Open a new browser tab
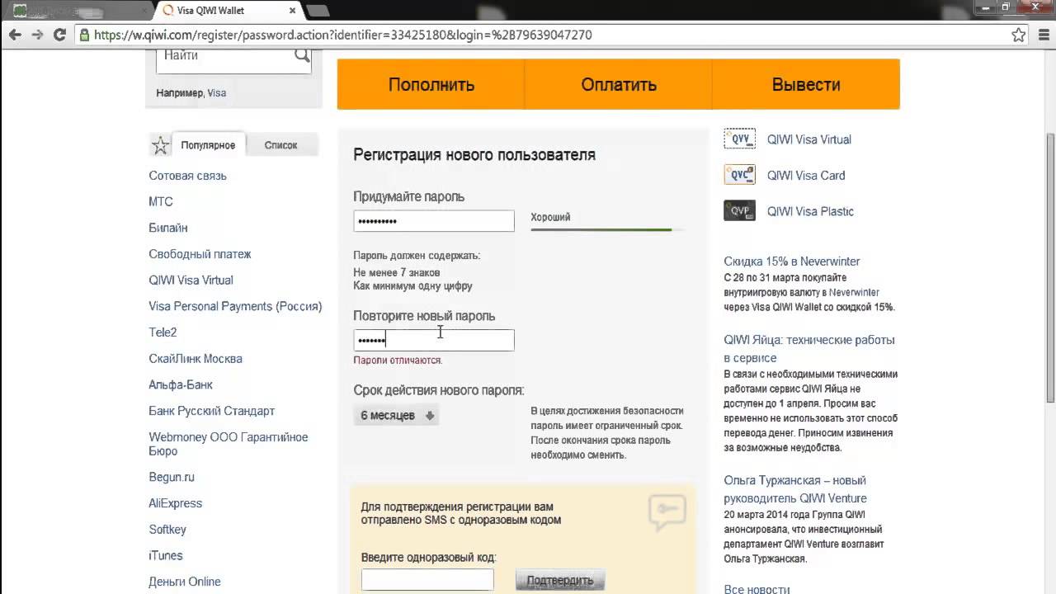This screenshot has height=594, width=1056. (318, 11)
